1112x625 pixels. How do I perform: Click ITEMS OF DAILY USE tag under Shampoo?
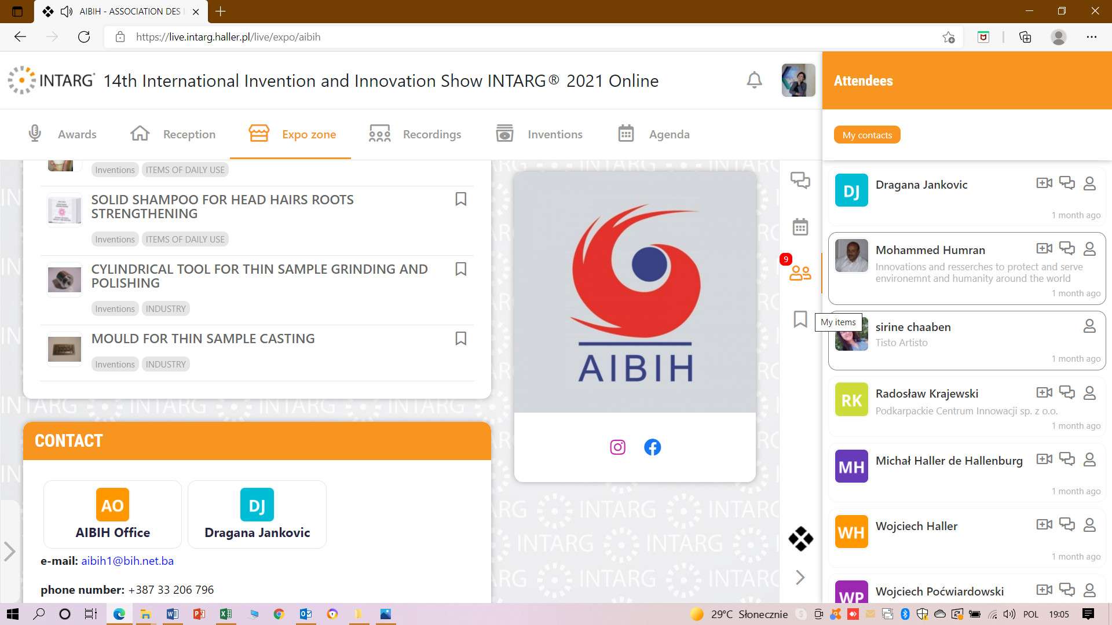[x=185, y=239]
